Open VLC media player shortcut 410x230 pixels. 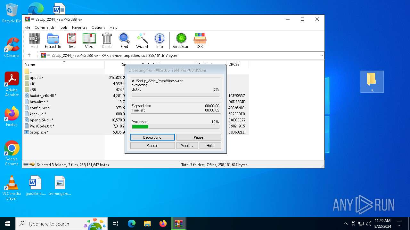(12, 188)
